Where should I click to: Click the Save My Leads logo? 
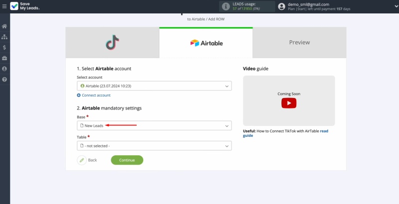click(x=25, y=6)
